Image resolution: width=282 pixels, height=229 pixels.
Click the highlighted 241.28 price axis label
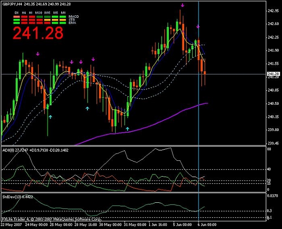(x=273, y=74)
